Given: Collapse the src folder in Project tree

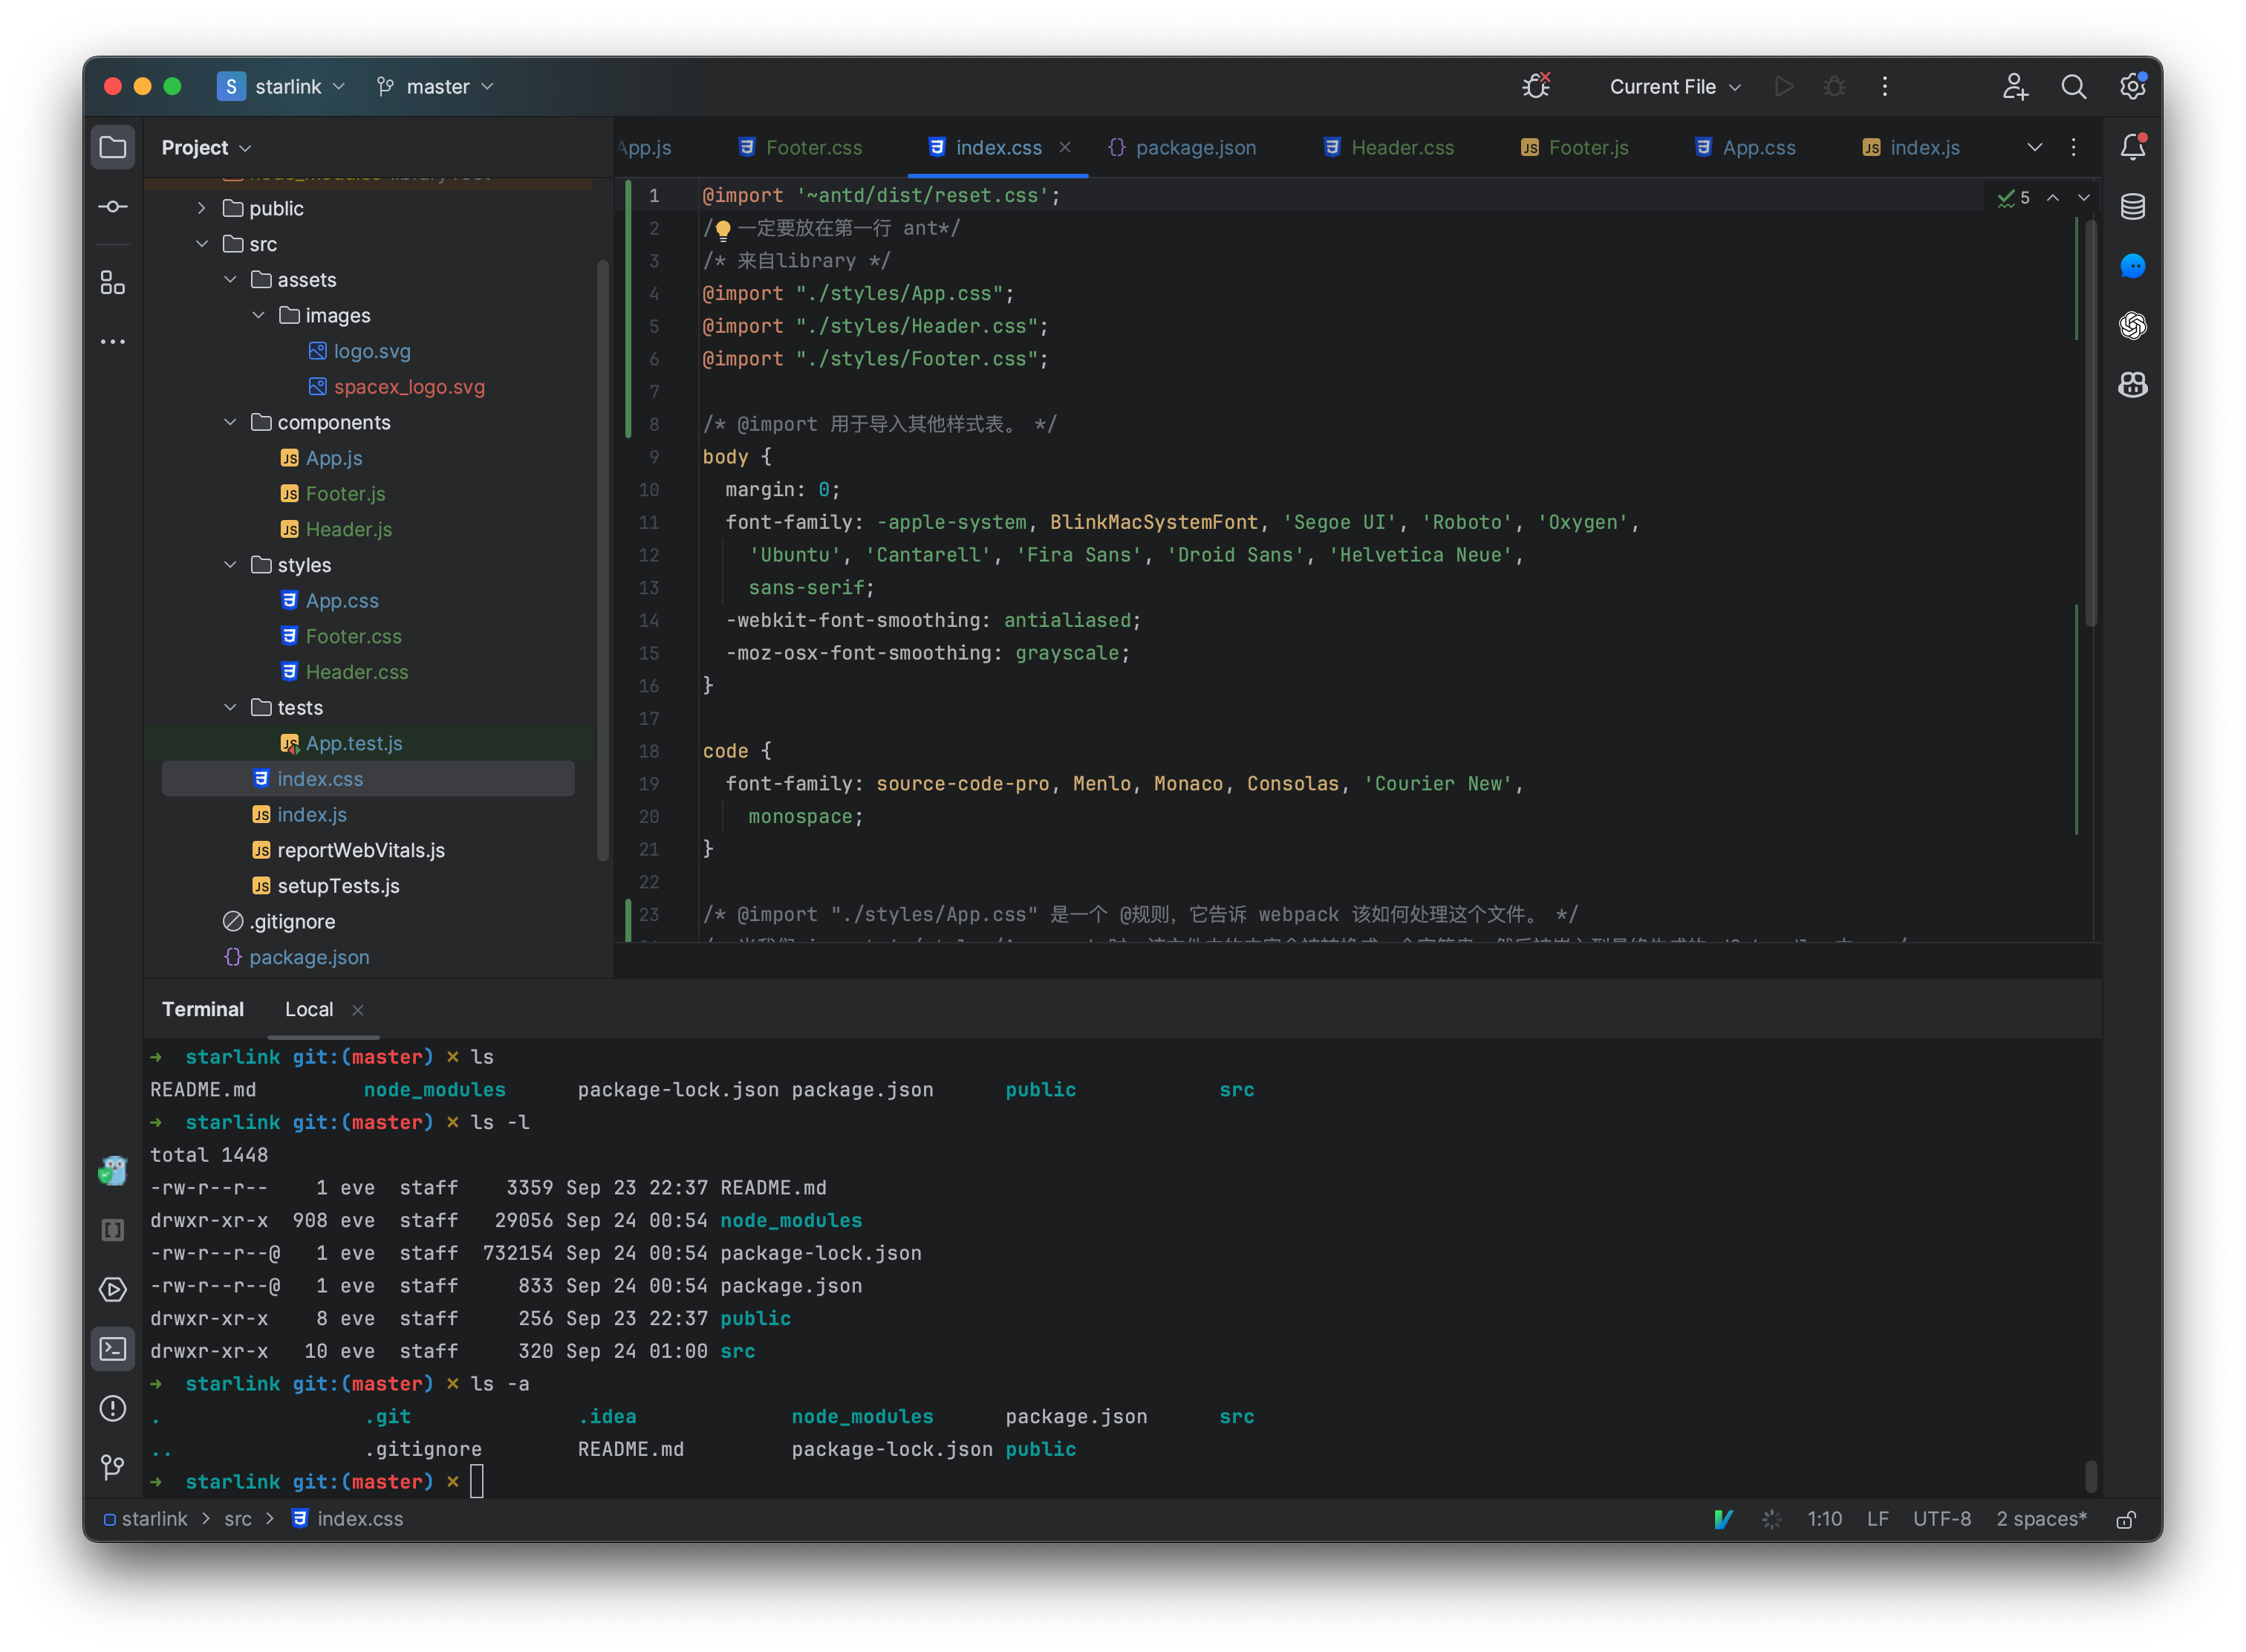Looking at the screenshot, I should [203, 243].
